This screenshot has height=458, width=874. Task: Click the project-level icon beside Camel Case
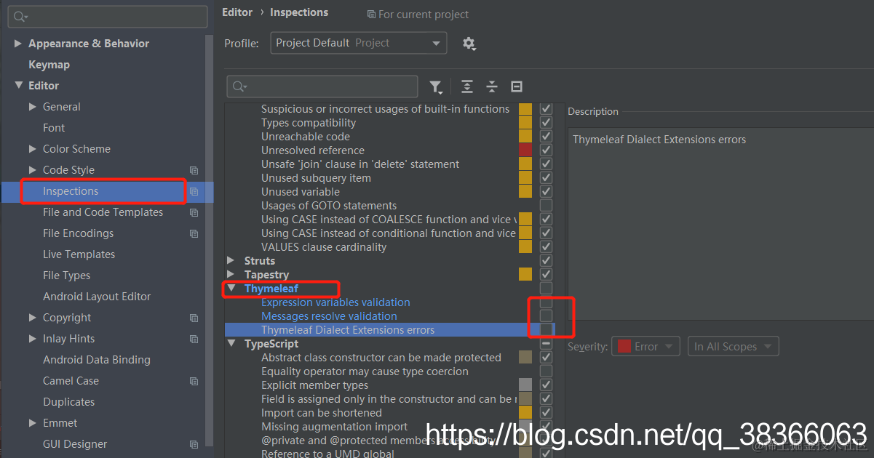pos(194,381)
